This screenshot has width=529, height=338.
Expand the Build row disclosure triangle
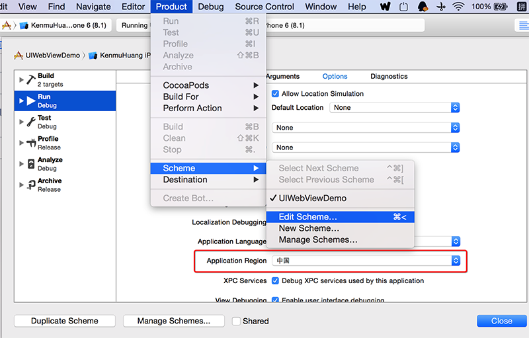(21, 80)
